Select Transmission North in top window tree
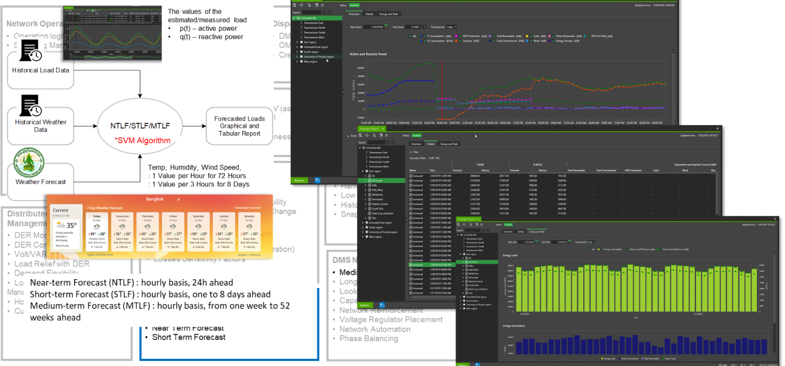Image resolution: width=785 pixels, height=366 pixels. click(314, 27)
